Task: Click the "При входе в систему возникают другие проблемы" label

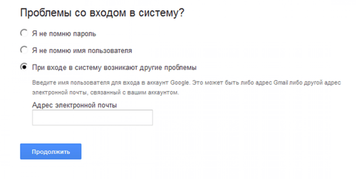Action: (114, 67)
